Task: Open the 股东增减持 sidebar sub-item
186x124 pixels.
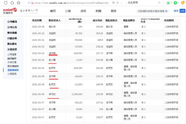Action: pyautogui.click(x=13, y=66)
